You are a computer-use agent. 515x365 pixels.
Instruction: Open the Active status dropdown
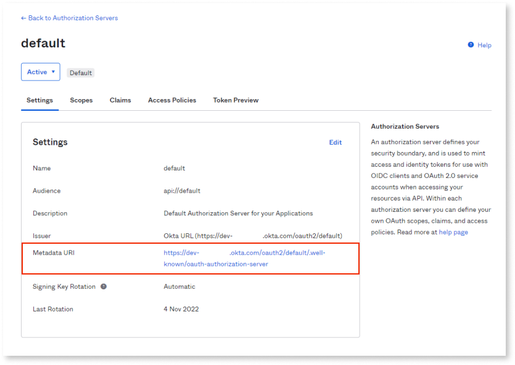point(40,71)
